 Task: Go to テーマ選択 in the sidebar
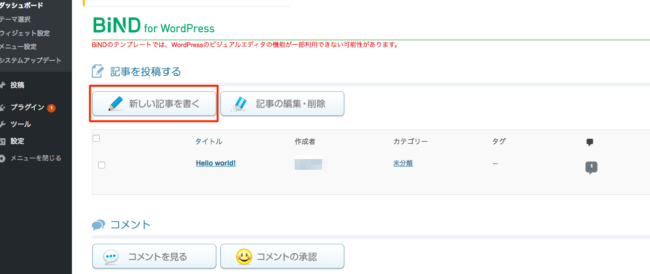point(15,19)
